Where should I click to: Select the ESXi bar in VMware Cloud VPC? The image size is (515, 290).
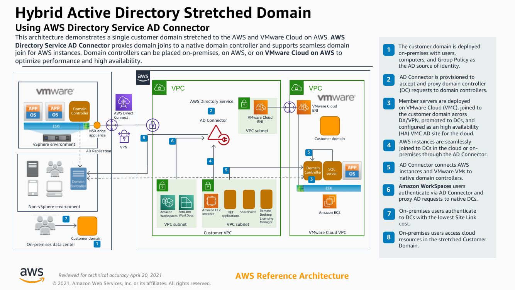(x=329, y=188)
